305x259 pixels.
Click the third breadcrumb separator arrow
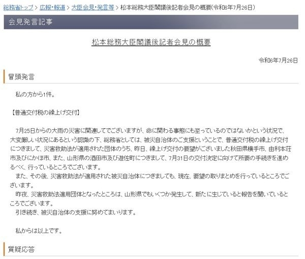coord(117,8)
